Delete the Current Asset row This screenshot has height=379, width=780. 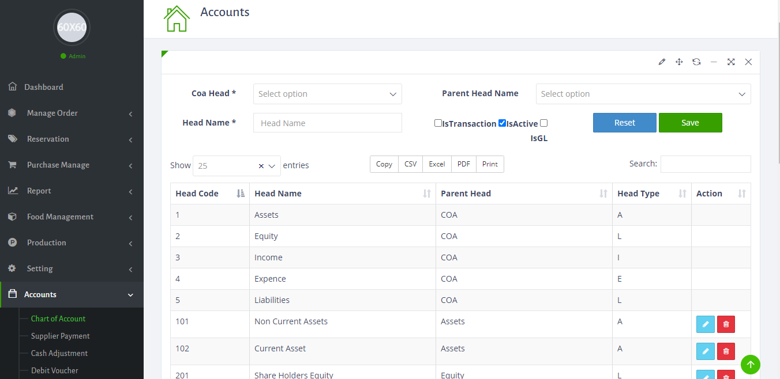click(x=726, y=351)
